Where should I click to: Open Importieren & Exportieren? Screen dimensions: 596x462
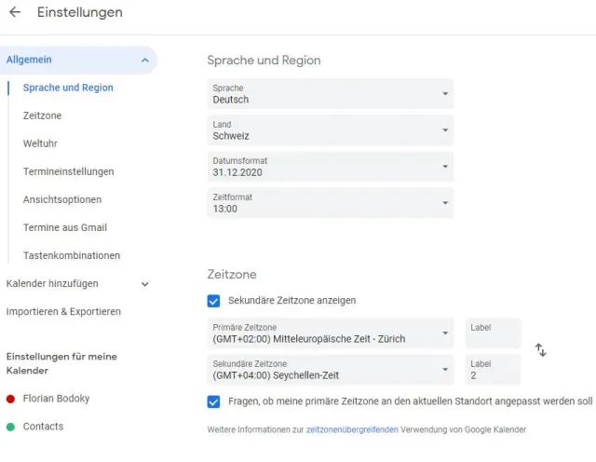(63, 312)
